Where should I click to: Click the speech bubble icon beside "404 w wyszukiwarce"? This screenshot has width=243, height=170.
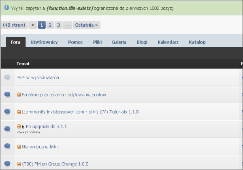[x=7, y=78]
